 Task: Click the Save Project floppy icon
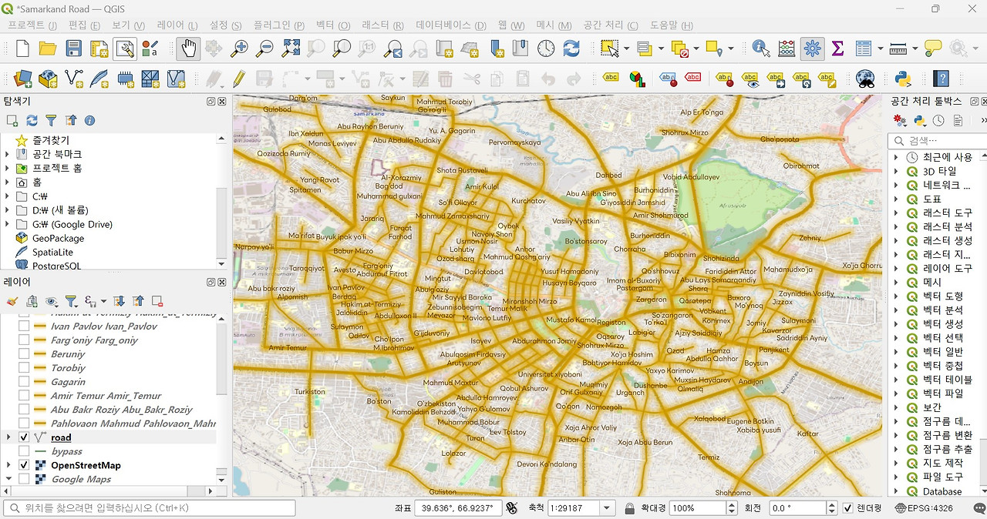click(x=73, y=49)
